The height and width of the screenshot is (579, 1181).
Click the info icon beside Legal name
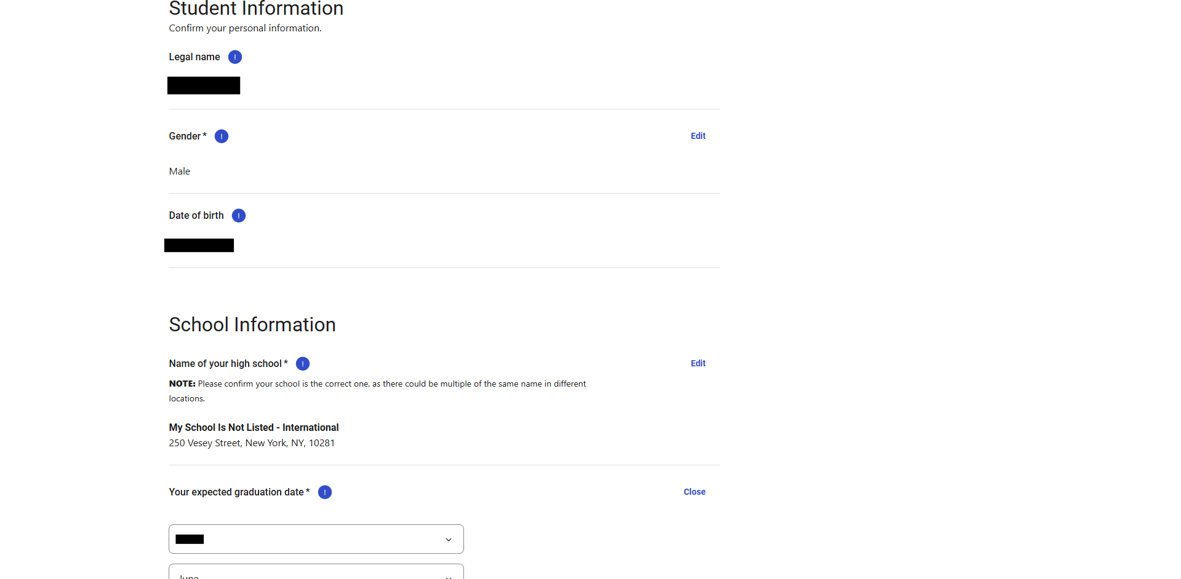(234, 57)
